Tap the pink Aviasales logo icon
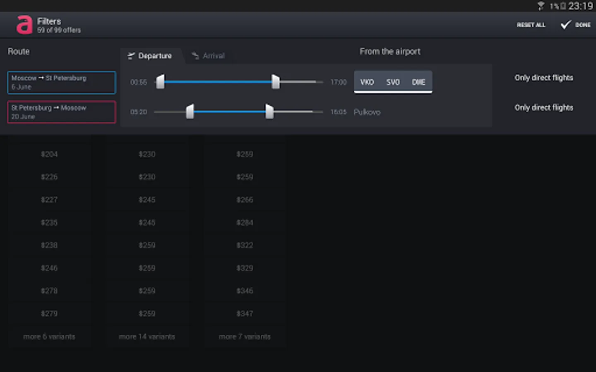The height and width of the screenshot is (372, 596). [x=24, y=25]
